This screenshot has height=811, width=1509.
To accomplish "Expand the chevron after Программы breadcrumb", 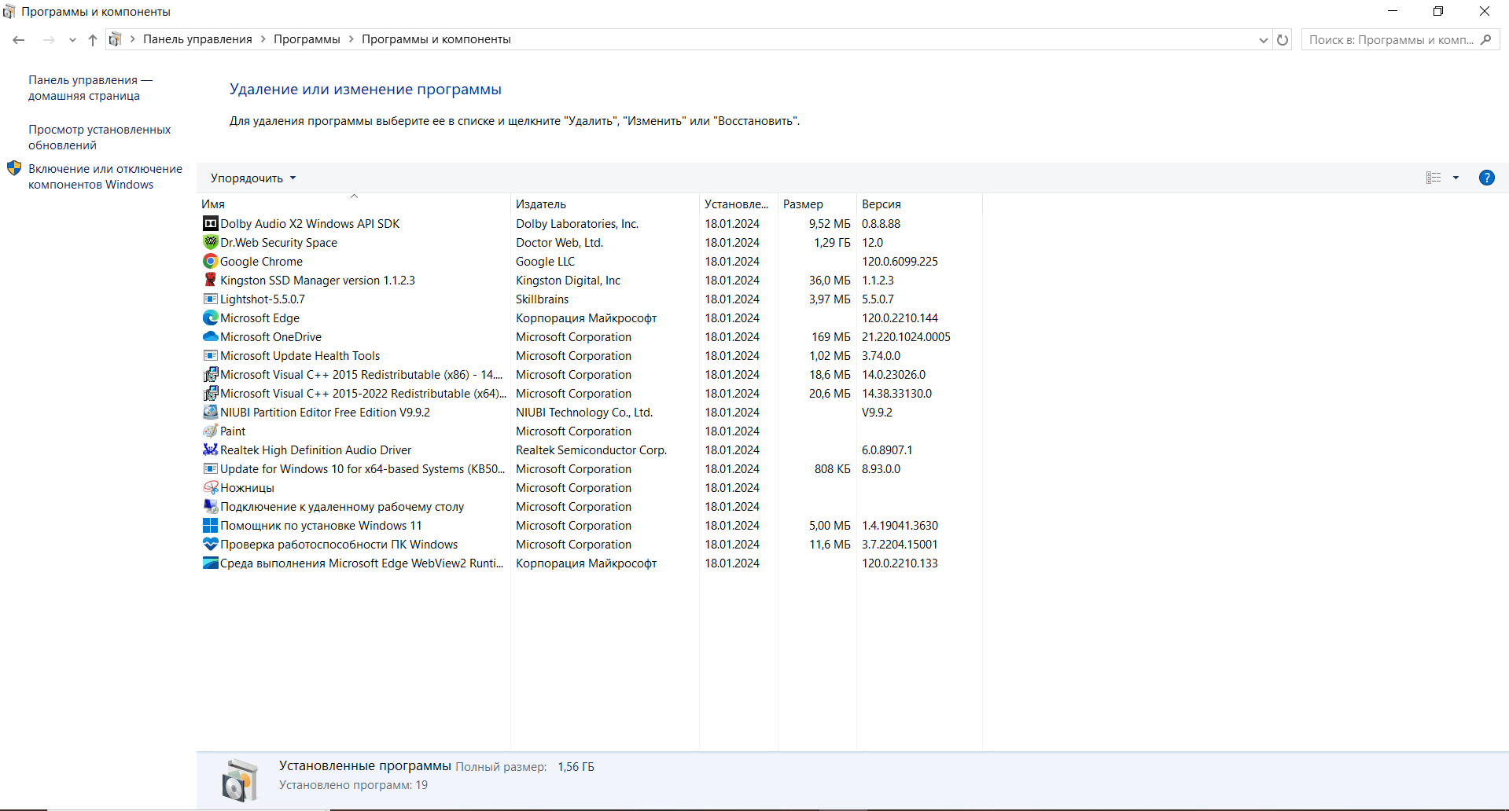I will (x=351, y=39).
